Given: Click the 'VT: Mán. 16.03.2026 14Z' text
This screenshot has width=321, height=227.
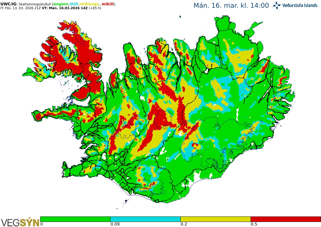Looking at the screenshot, I should tap(65, 8).
